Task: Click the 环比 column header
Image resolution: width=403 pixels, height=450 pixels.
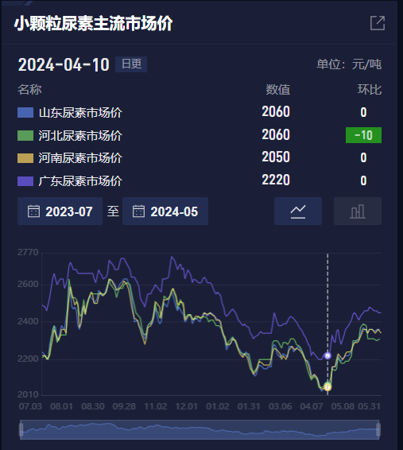Action: coord(370,90)
